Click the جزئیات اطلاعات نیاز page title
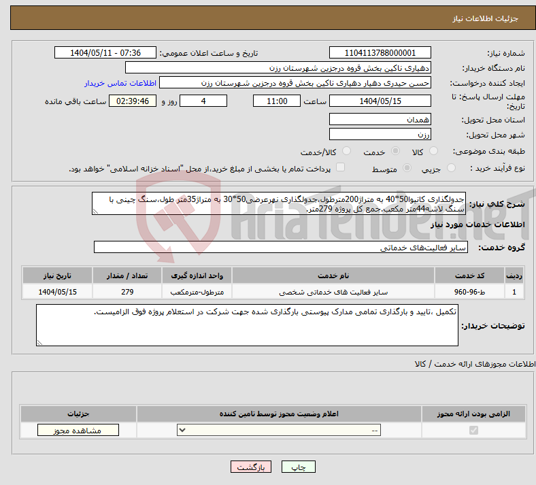 [486, 18]
